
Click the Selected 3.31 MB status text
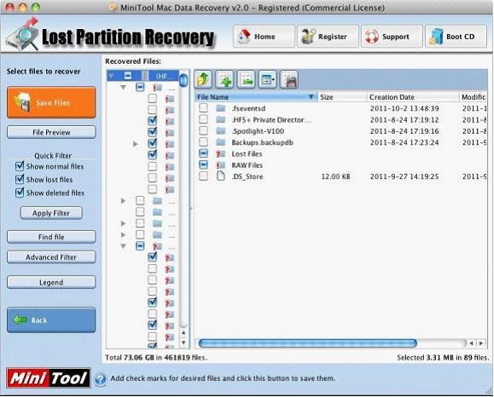[443, 358]
